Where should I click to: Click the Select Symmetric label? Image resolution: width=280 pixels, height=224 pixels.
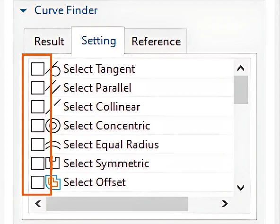pos(106,163)
